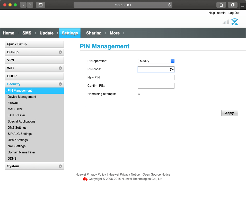Click the New PIN input field
Image resolution: width=246 pixels, height=200 pixels.
point(156,77)
